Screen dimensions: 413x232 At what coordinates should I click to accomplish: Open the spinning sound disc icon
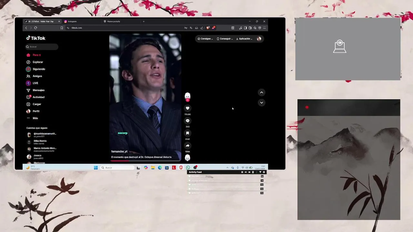coord(187,158)
